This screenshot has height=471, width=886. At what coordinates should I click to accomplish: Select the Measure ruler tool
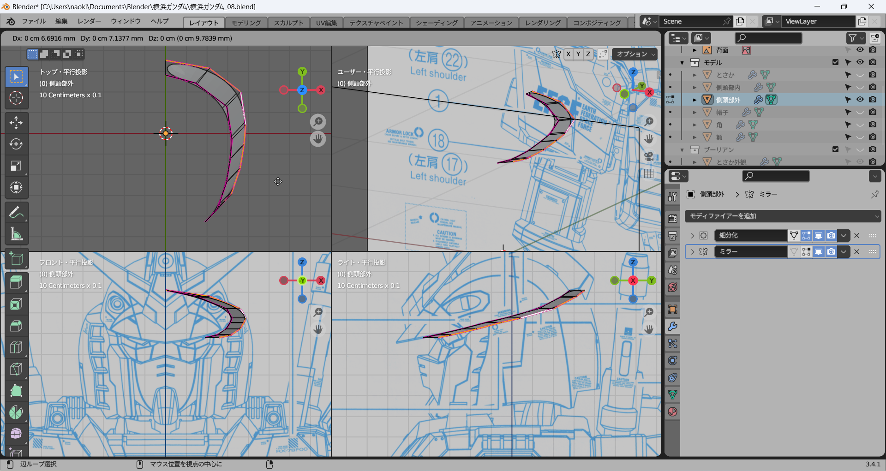click(x=16, y=234)
